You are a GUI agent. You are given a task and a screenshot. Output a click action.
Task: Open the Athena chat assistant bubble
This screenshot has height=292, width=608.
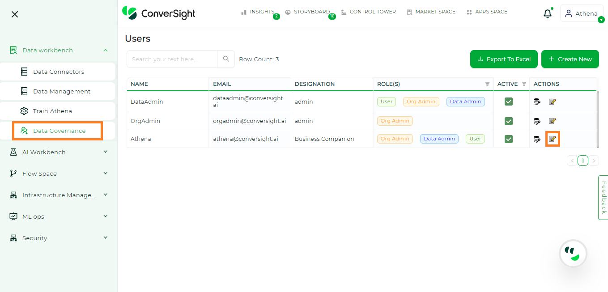tap(573, 253)
